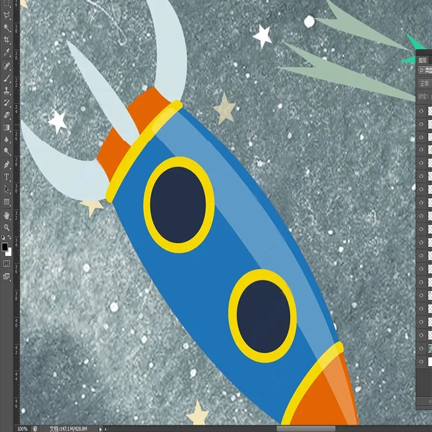Activate the Type tool
This screenshot has height=432, width=432.
(6, 177)
